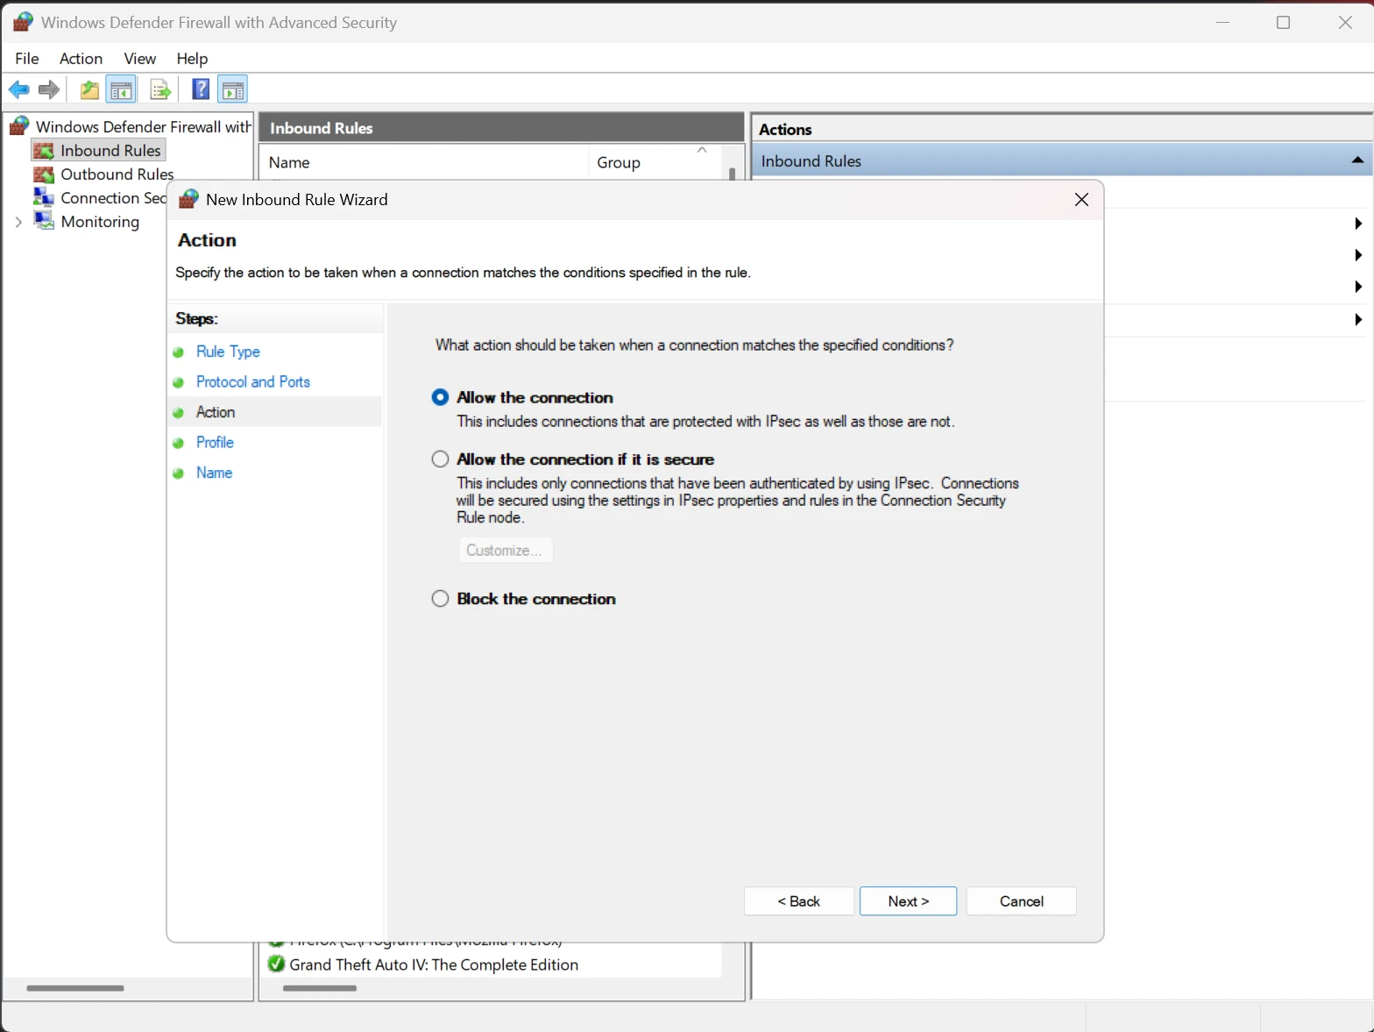Click the Next button in wizard
Viewport: 1374px width, 1032px height.
tap(908, 901)
